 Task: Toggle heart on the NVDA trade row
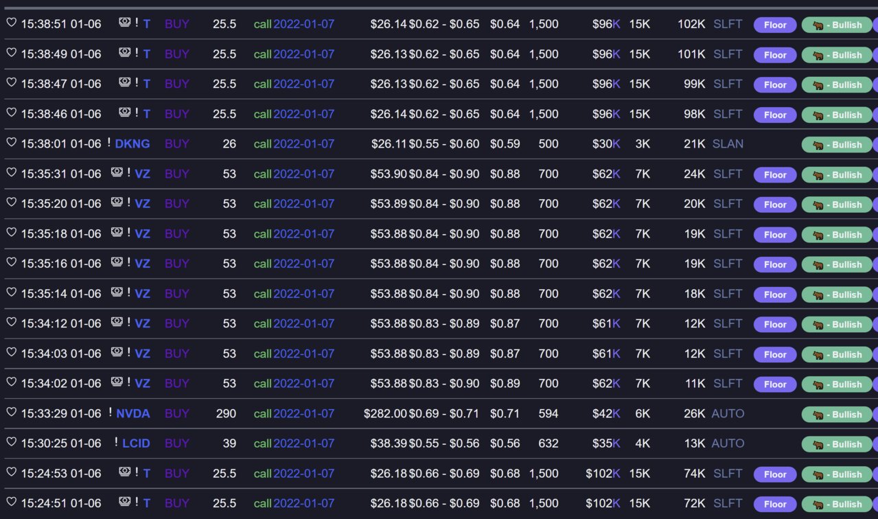(11, 413)
